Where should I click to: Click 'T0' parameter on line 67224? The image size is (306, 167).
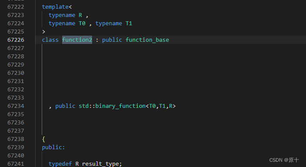click(82, 23)
